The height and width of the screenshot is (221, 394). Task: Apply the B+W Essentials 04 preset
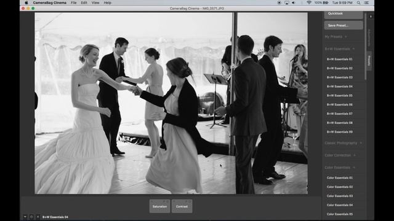coord(339,87)
